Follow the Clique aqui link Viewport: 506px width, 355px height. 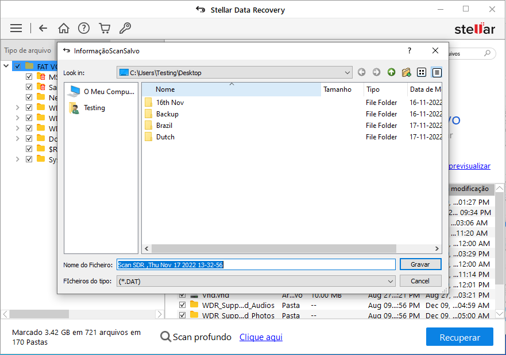[261, 337]
